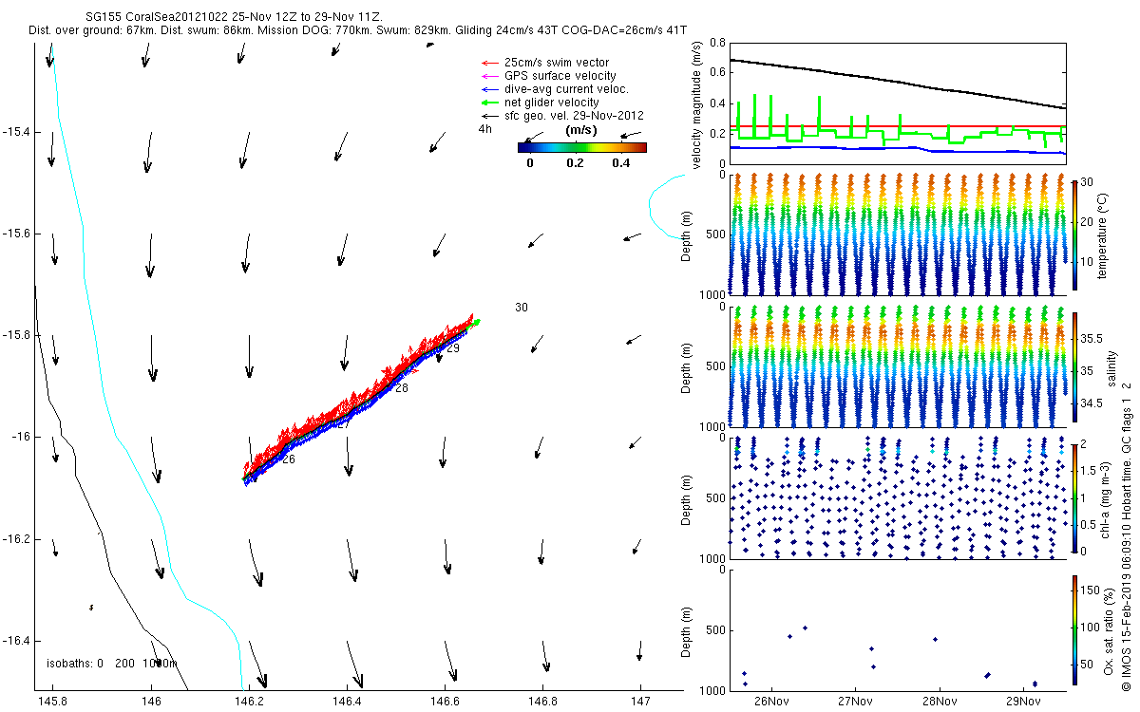Click the Ox. sat. ratio colorbar
The width and height of the screenshot is (1140, 712).
point(1074,629)
